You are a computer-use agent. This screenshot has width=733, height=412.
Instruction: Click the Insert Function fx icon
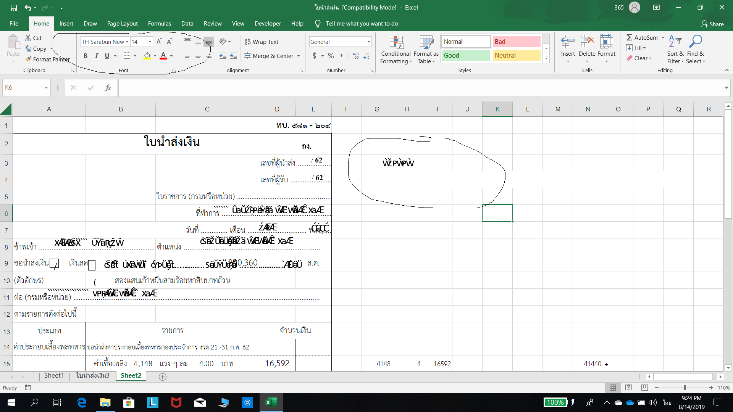click(108, 88)
